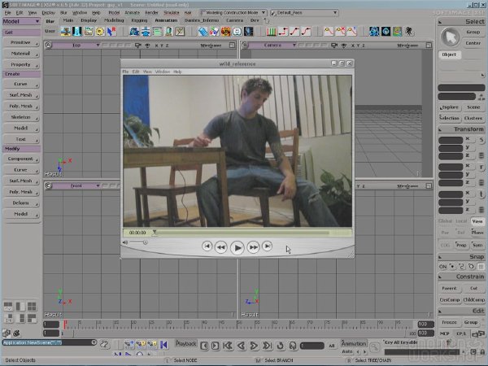Screen dimensions: 488x366
Task: Open the command history dropdown arrow
Action: (x=94, y=342)
